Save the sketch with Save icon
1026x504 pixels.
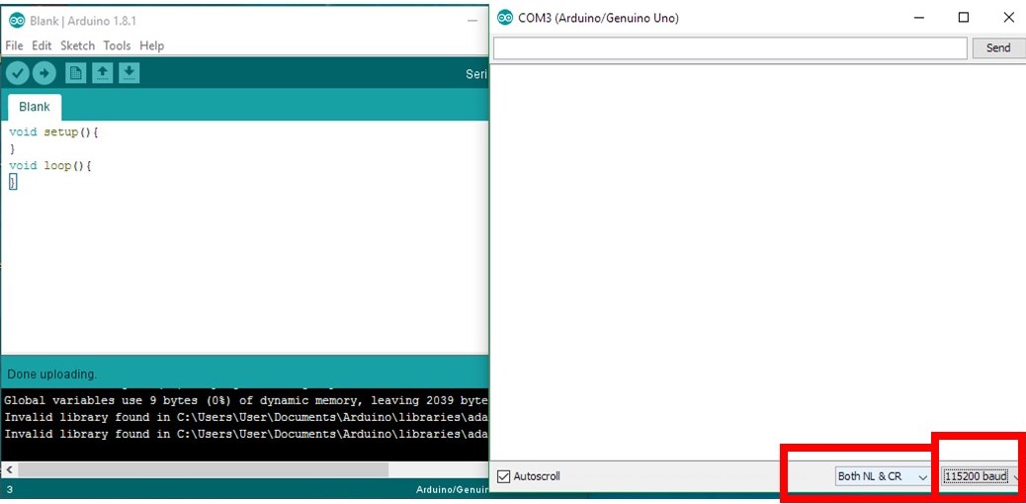pos(129,73)
